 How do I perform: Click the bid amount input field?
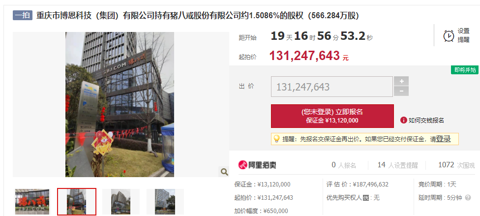coord(332,87)
